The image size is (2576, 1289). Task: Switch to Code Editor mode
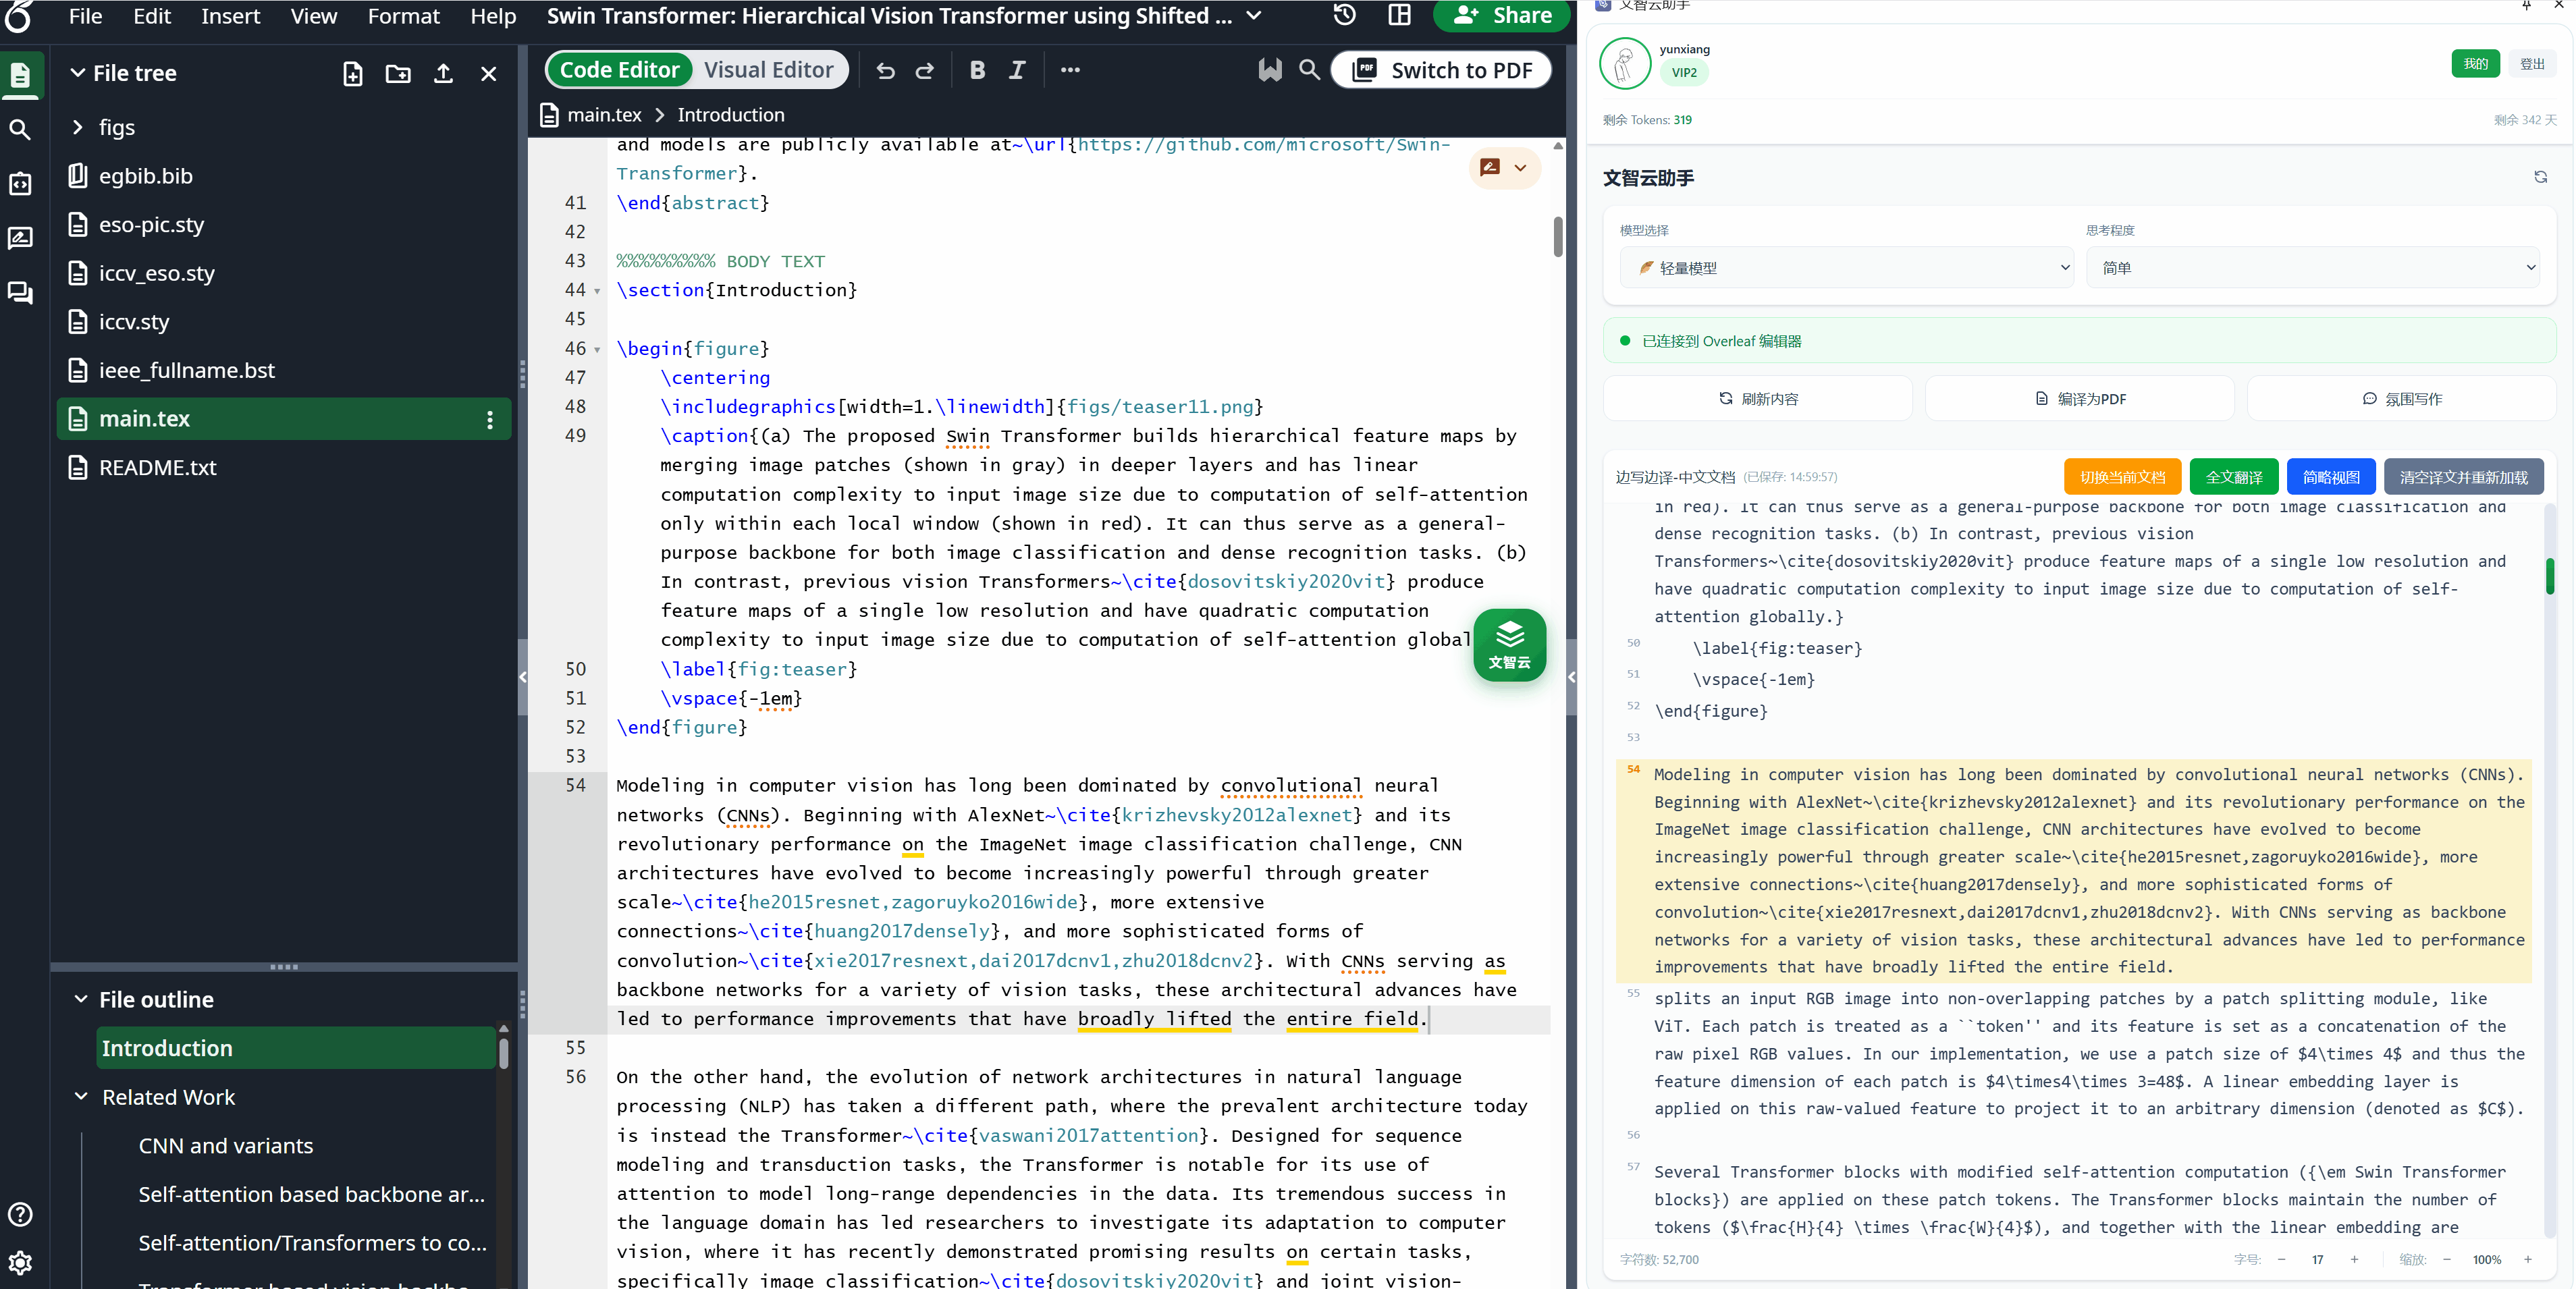pyautogui.click(x=619, y=70)
